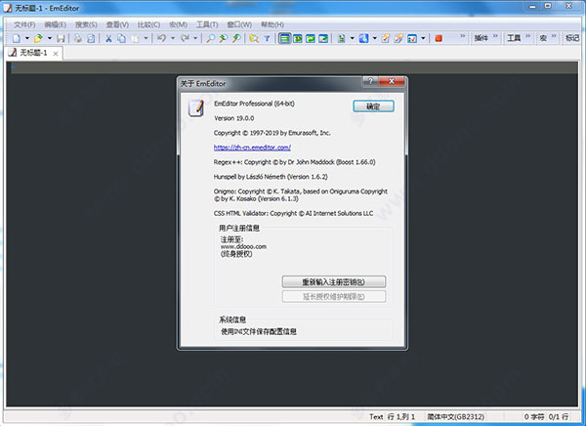Open the 窗口(W) menu
This screenshot has height=426, width=586.
(239, 24)
